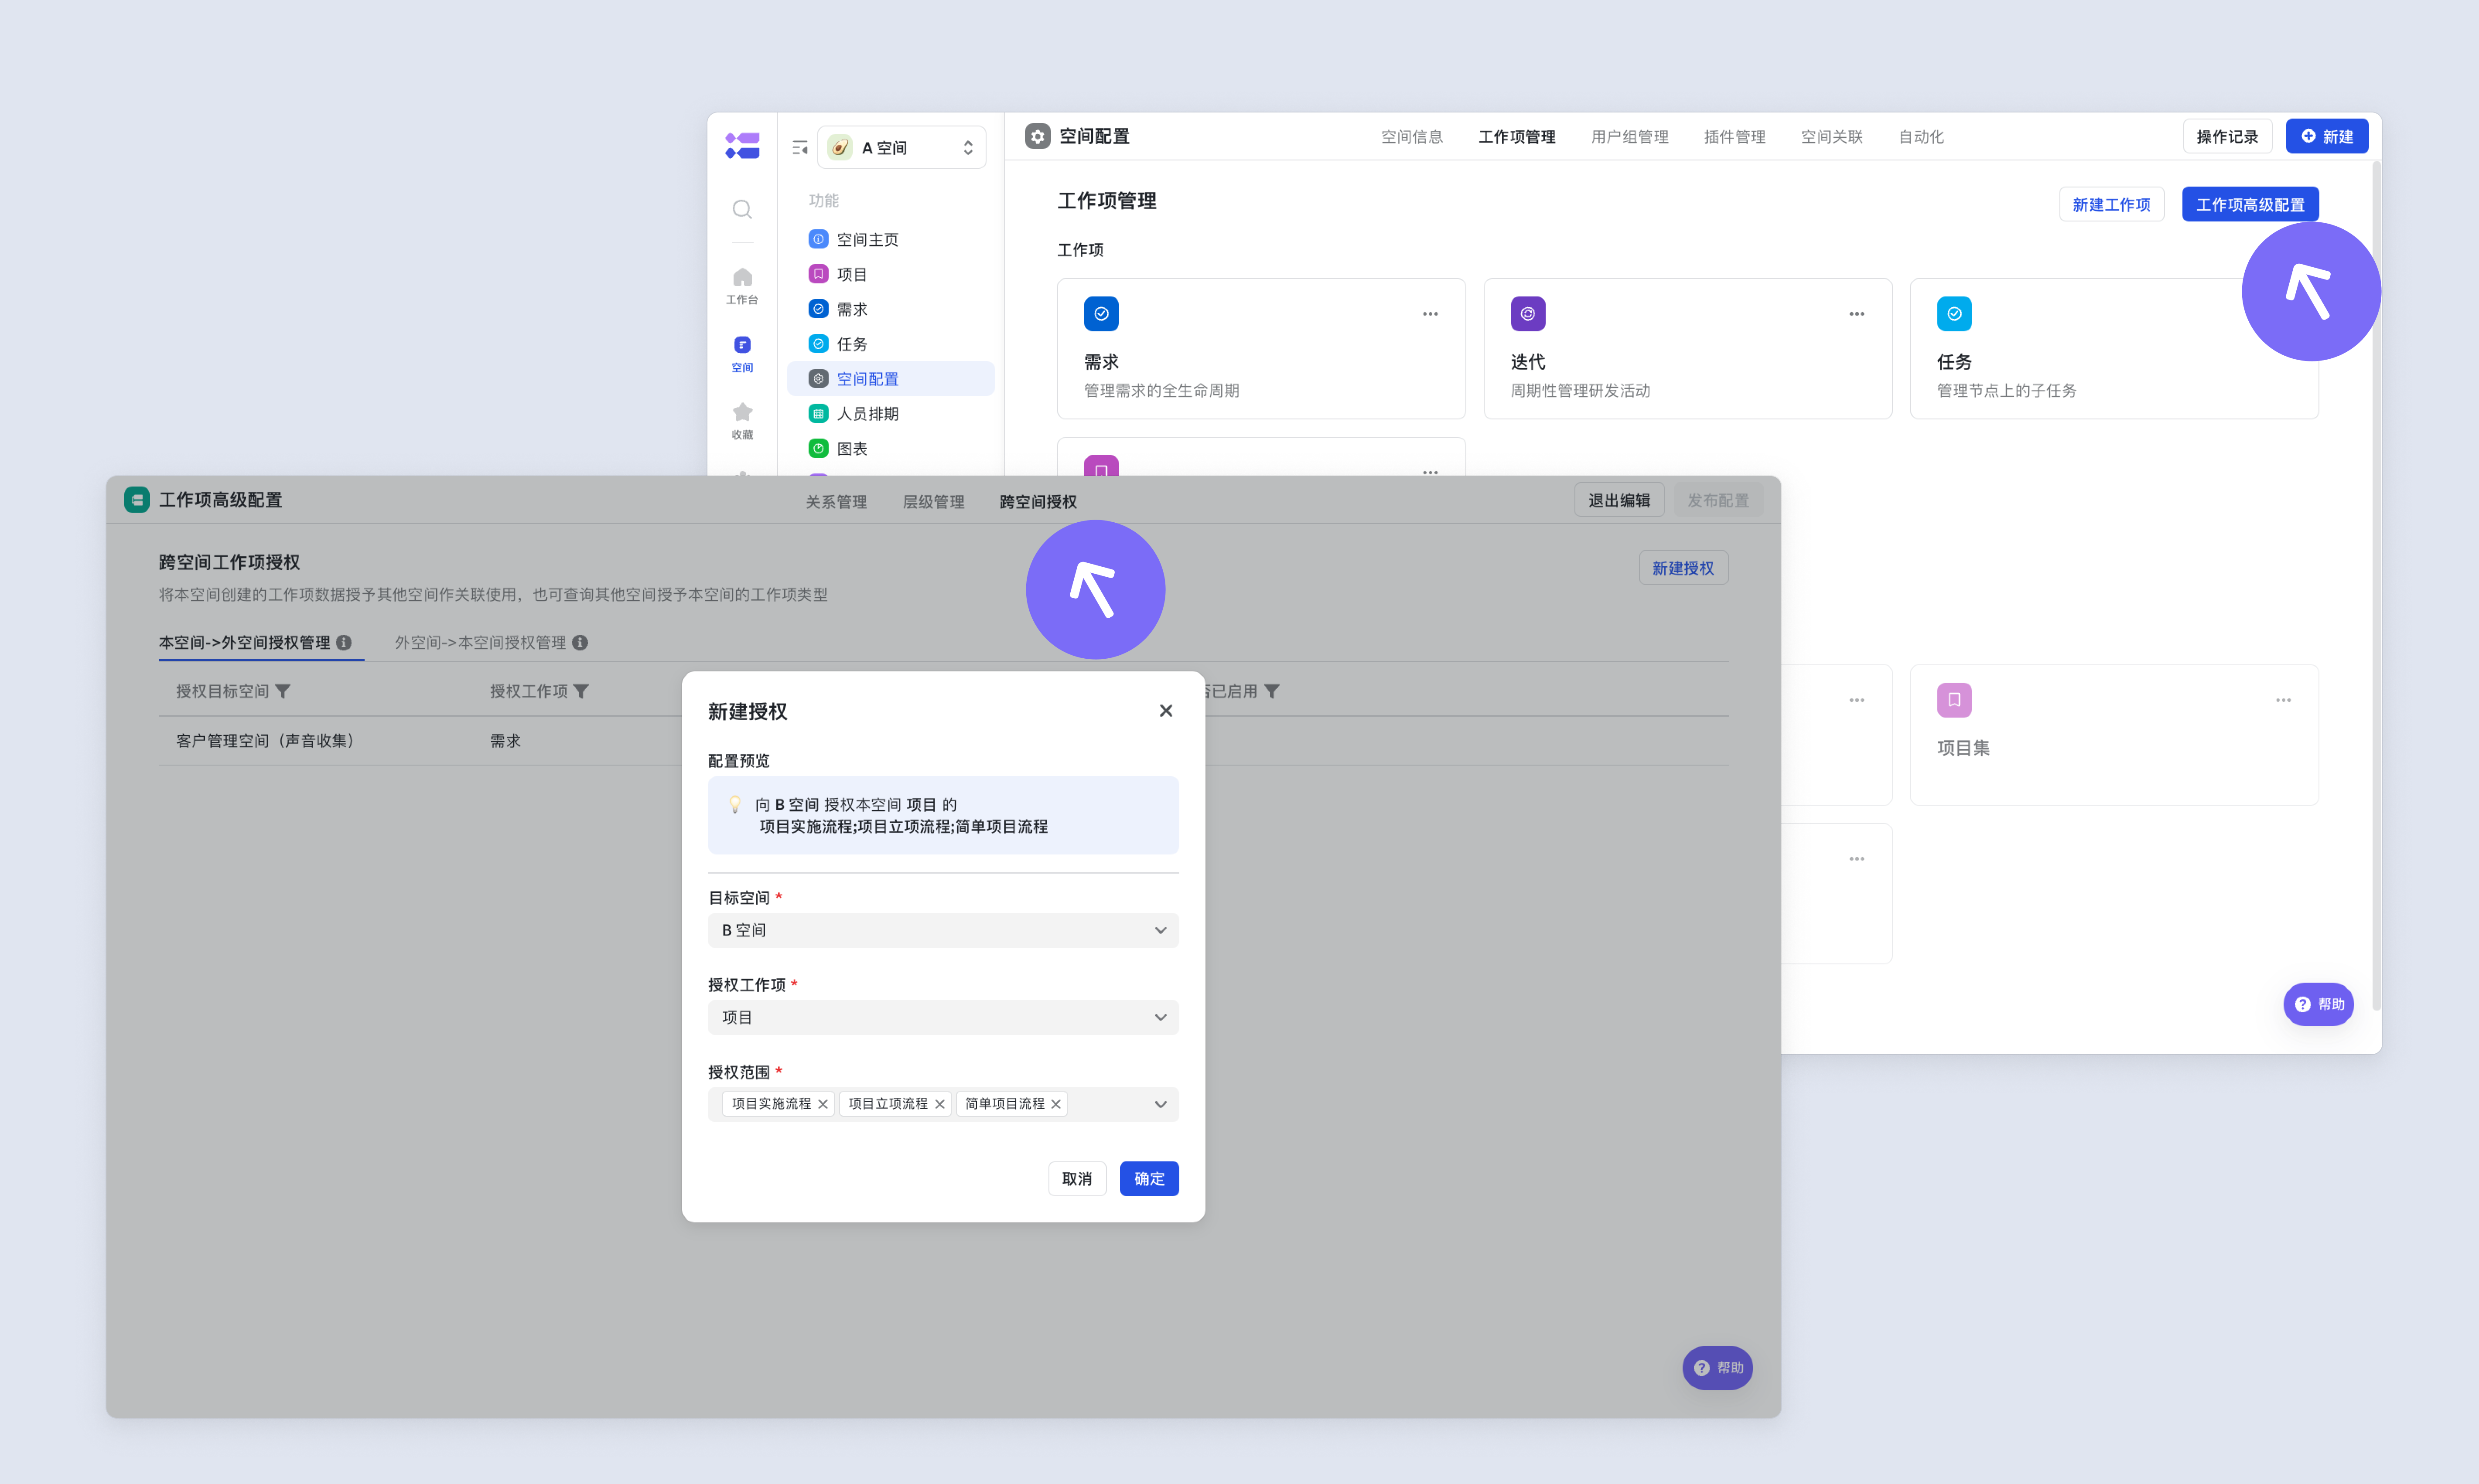Click the 需求 work item card icon
The width and height of the screenshot is (2479, 1484).
(x=1100, y=314)
